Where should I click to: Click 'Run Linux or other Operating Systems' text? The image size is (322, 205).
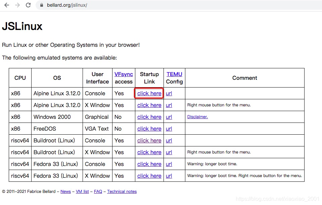(71, 45)
